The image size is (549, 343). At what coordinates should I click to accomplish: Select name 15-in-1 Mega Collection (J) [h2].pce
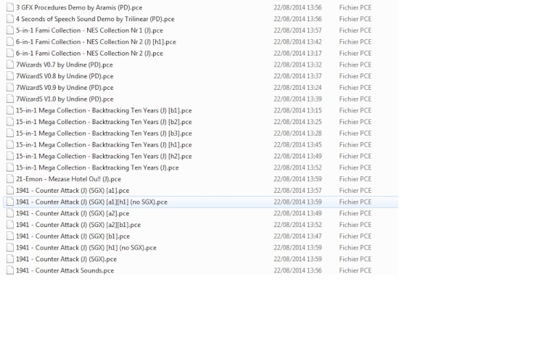point(104,156)
